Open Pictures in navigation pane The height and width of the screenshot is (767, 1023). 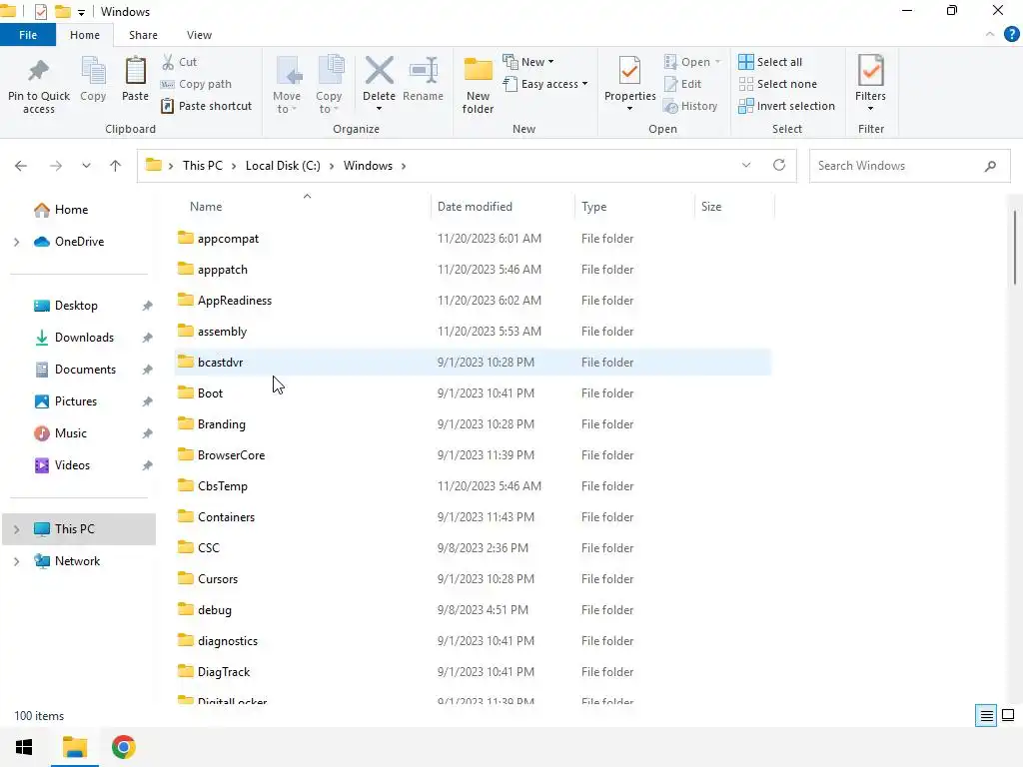click(76, 401)
